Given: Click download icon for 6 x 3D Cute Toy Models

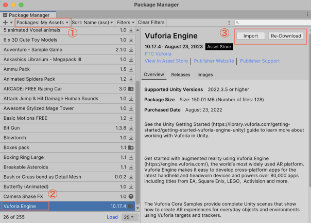Looking at the screenshot, I should (x=131, y=40).
